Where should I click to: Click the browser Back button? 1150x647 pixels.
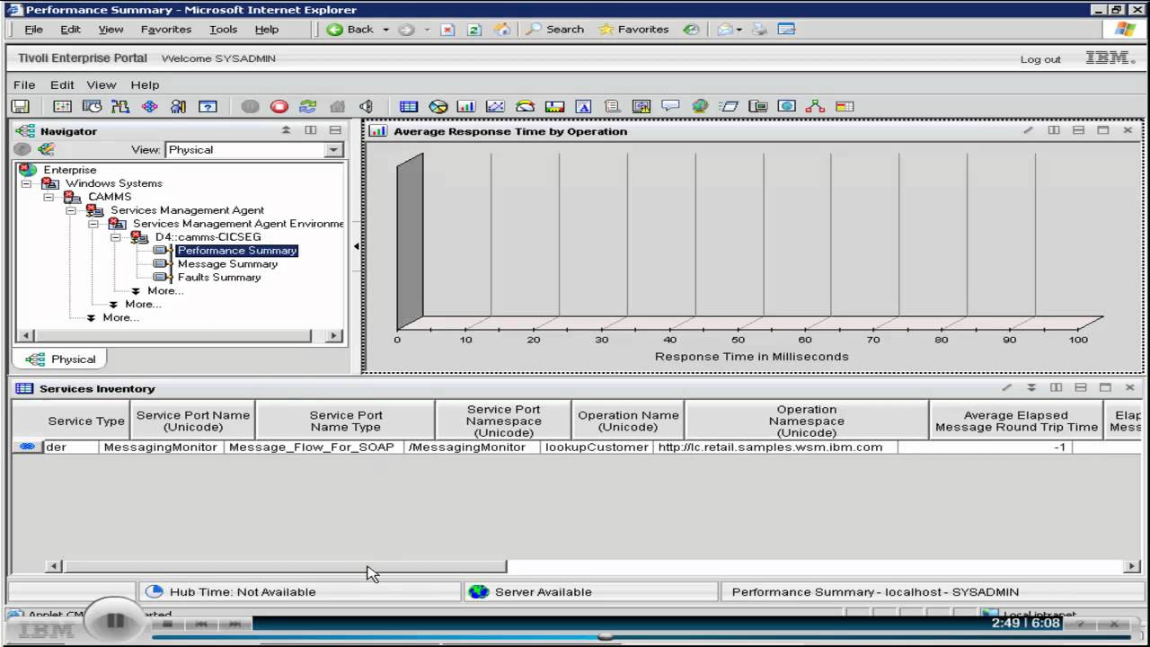pyautogui.click(x=351, y=29)
